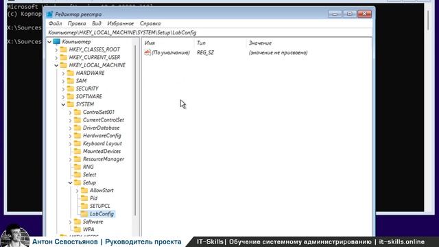Expand the lowercase Software key arrow

click(x=70, y=222)
